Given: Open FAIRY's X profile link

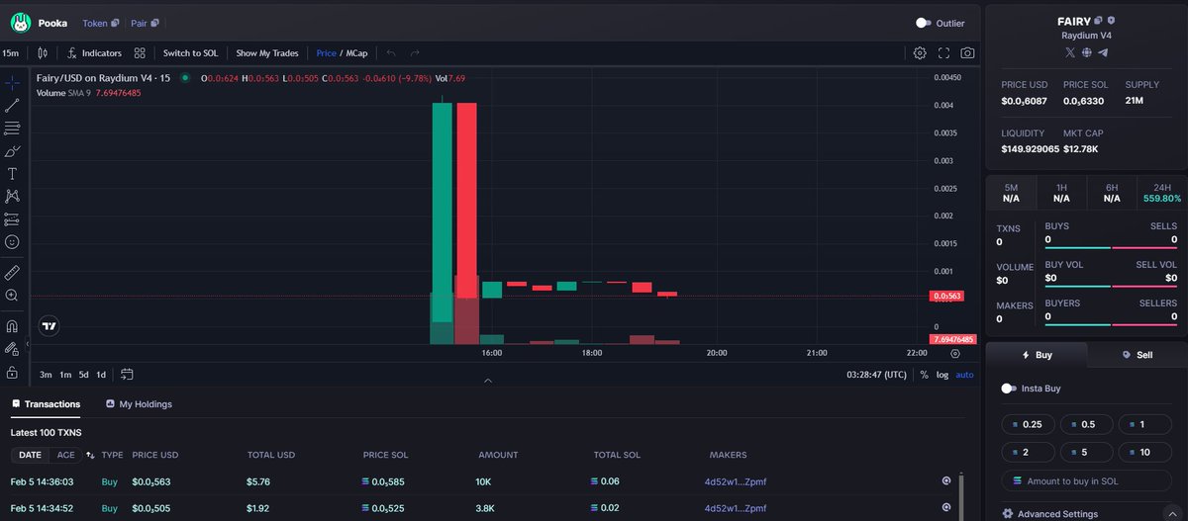Looking at the screenshot, I should [x=1069, y=52].
